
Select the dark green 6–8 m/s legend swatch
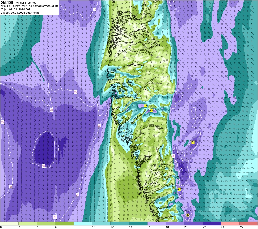[x=64, y=223]
